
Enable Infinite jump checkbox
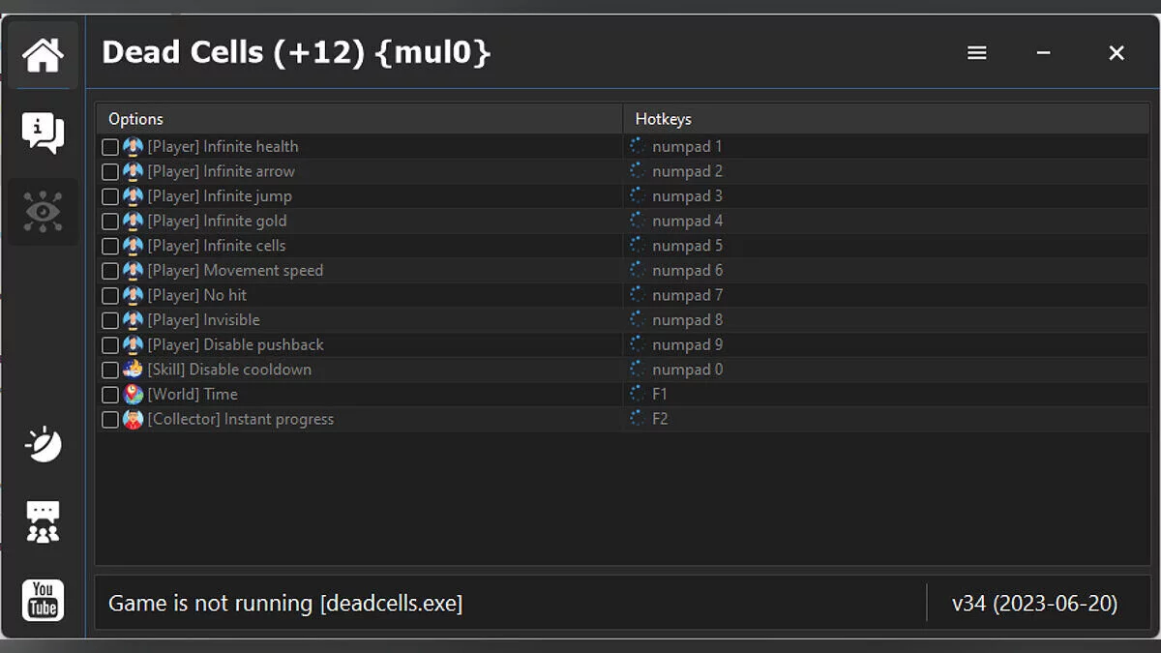tap(110, 196)
